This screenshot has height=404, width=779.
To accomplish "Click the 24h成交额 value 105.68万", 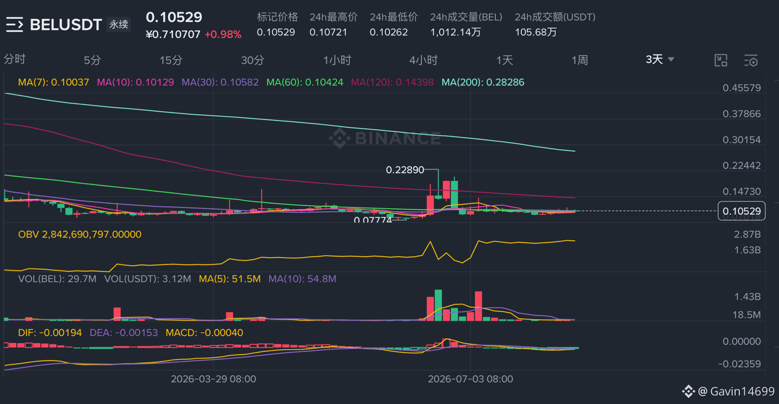I will (x=536, y=32).
